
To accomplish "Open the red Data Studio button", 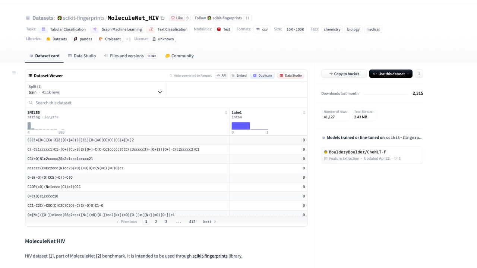I will pyautogui.click(x=291, y=76).
